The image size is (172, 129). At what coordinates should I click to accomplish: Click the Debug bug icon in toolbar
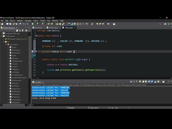coord(27,24)
